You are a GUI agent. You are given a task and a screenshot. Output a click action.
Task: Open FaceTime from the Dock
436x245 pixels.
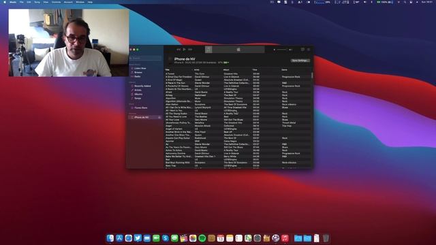point(156,238)
